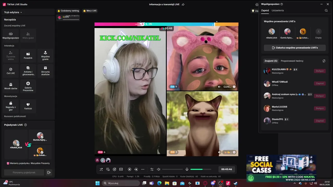Click the AI tool icon in bottom toolbar
This screenshot has width=333, height=187.
pyautogui.click(x=114, y=169)
